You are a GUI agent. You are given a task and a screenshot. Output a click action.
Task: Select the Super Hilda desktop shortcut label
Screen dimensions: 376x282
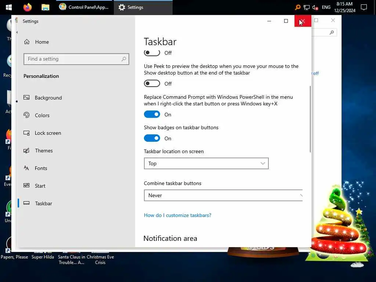(x=43, y=257)
